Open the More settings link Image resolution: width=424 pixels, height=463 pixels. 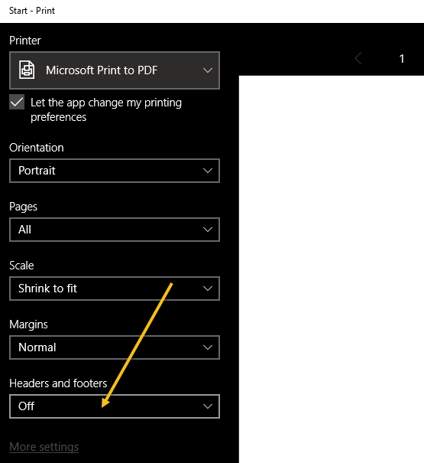44,447
